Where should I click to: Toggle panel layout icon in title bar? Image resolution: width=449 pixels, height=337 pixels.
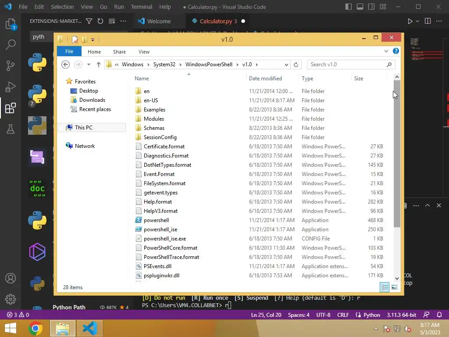pos(360,7)
